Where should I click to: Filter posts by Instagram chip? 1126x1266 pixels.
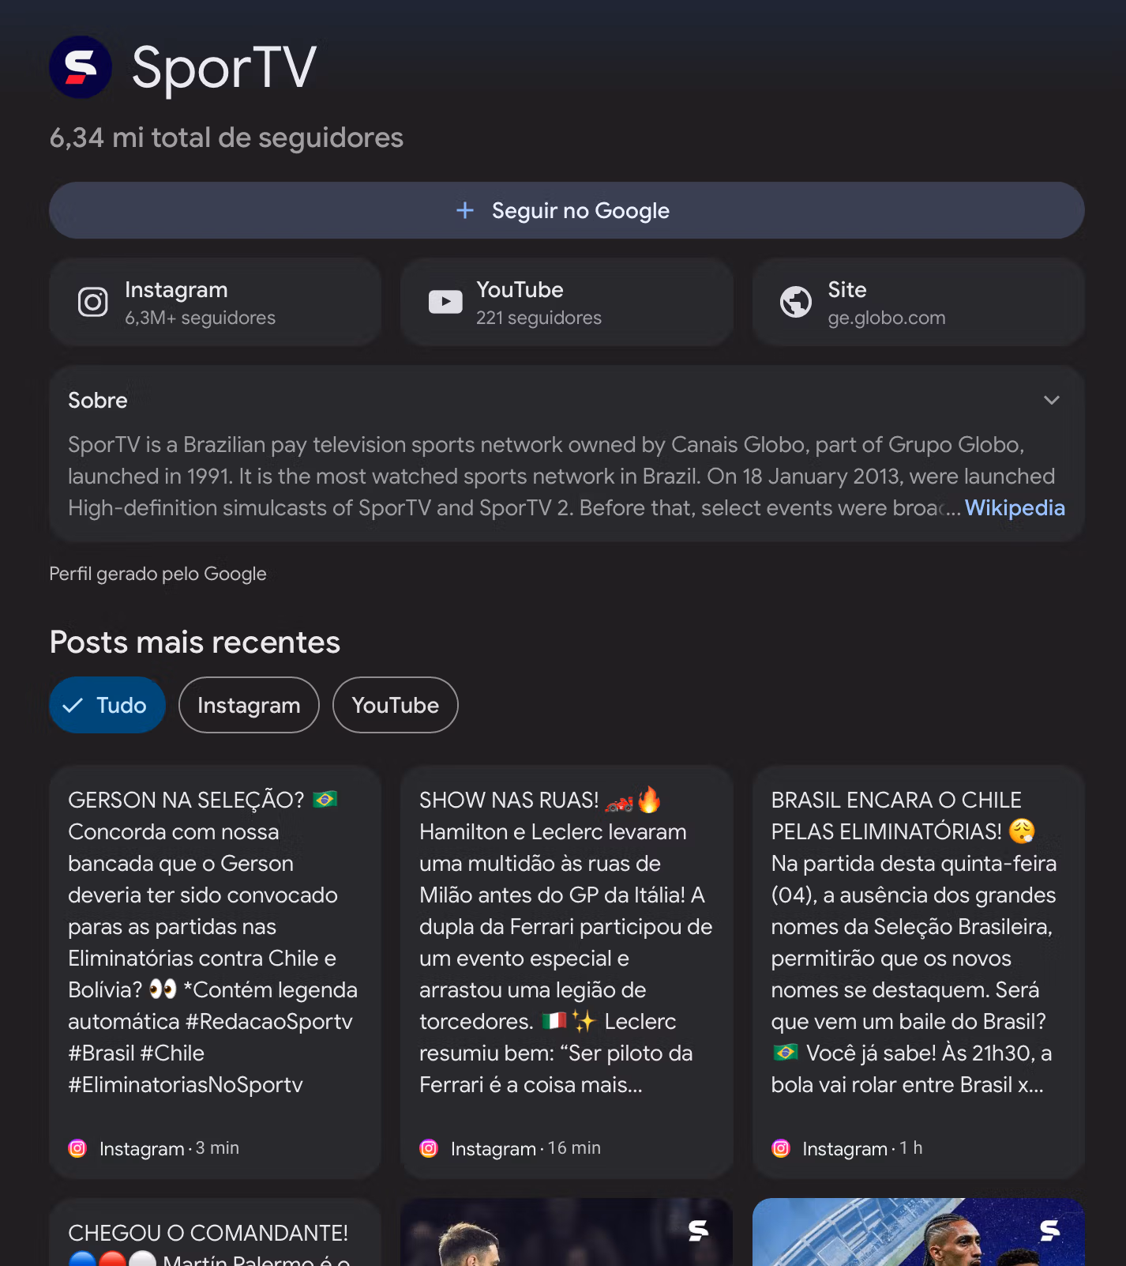click(x=249, y=705)
